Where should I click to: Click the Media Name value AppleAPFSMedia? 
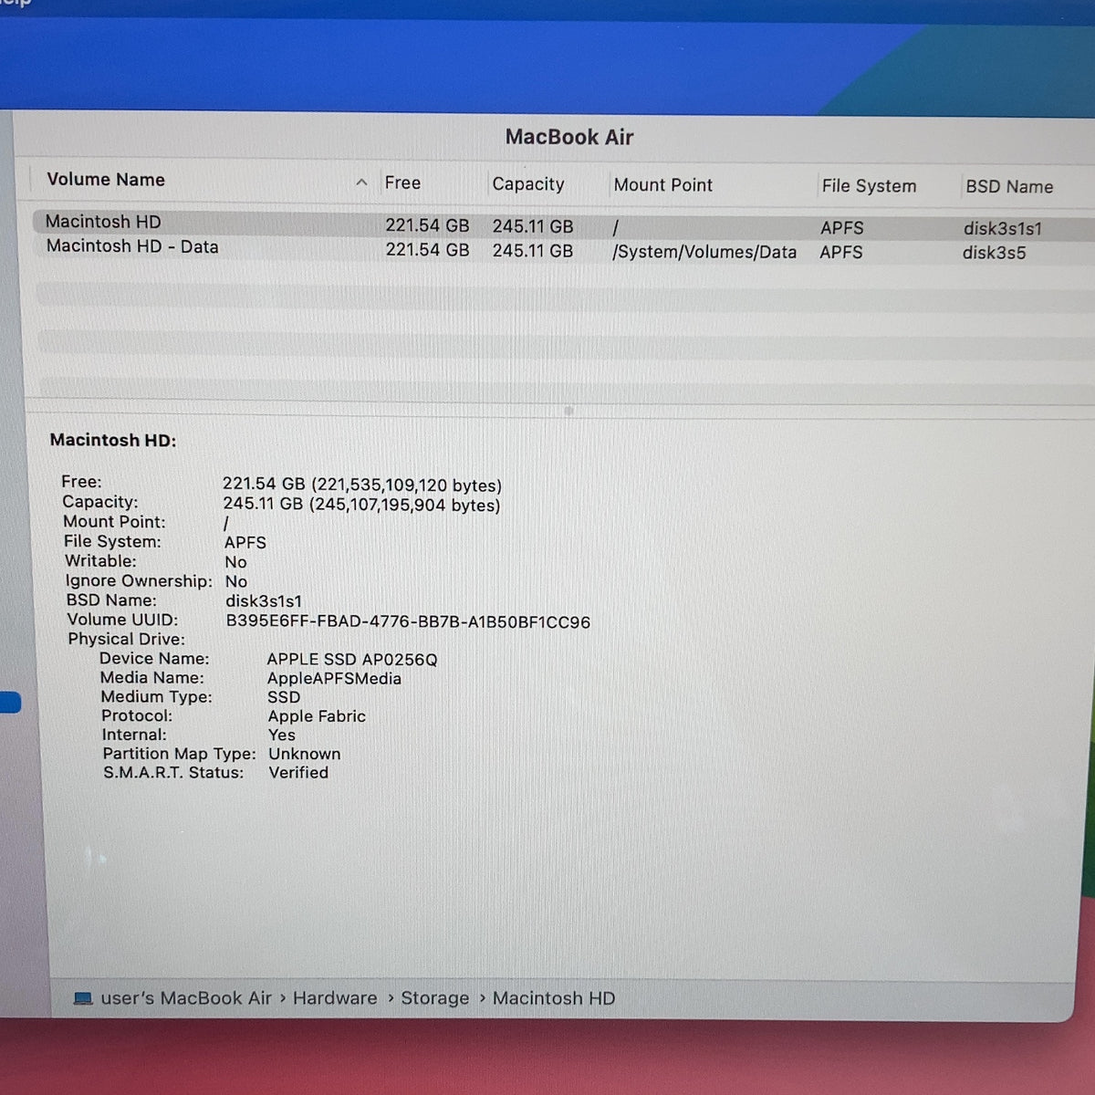click(334, 678)
